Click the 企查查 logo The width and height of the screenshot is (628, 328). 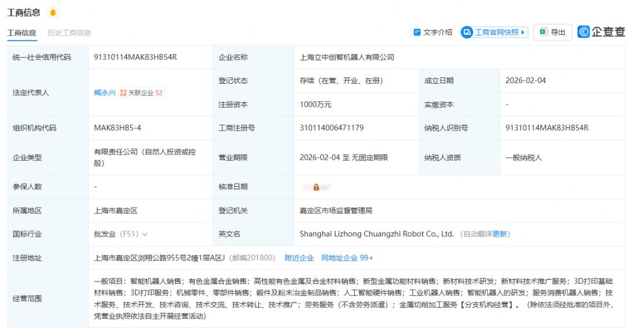(601, 31)
